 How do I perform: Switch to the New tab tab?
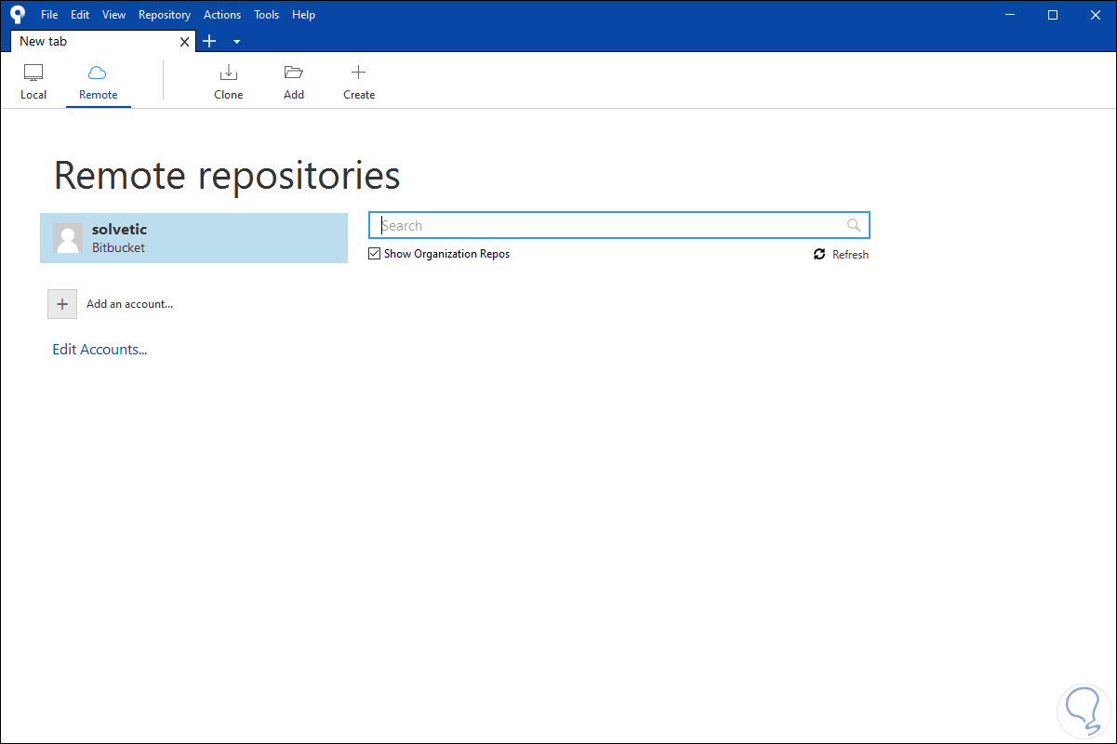click(x=93, y=42)
